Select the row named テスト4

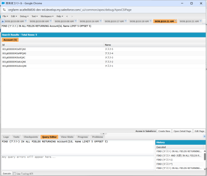coord(103,53)
